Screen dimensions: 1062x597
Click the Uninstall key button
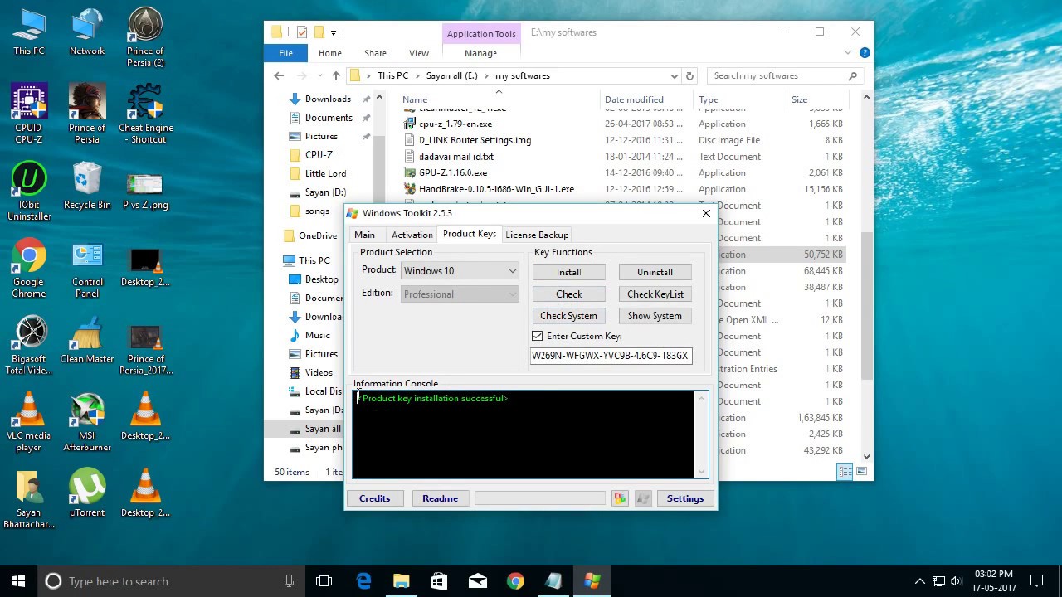[x=655, y=272]
